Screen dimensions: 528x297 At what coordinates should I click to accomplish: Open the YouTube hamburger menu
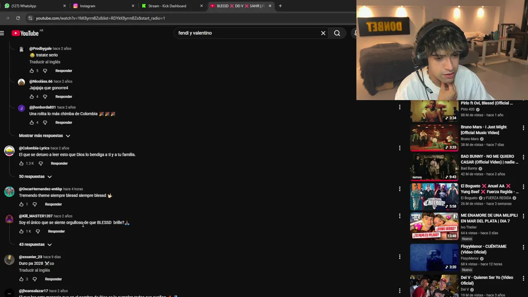click(2, 33)
